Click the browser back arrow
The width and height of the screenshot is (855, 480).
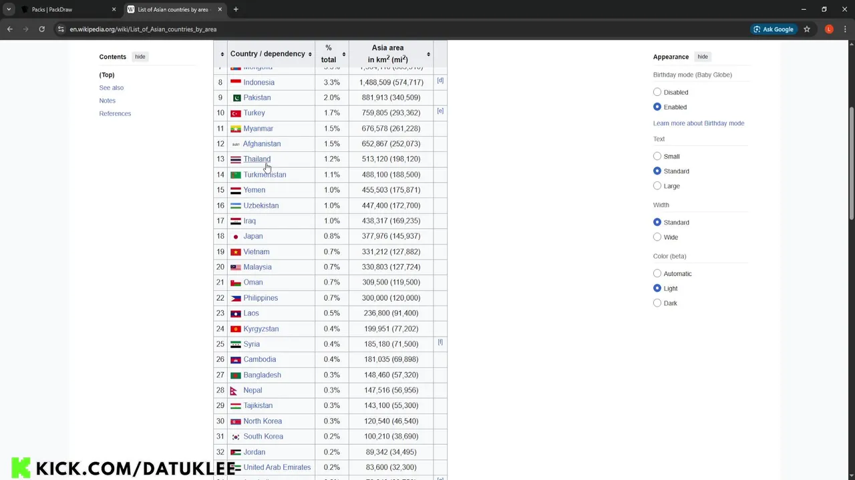pyautogui.click(x=9, y=29)
